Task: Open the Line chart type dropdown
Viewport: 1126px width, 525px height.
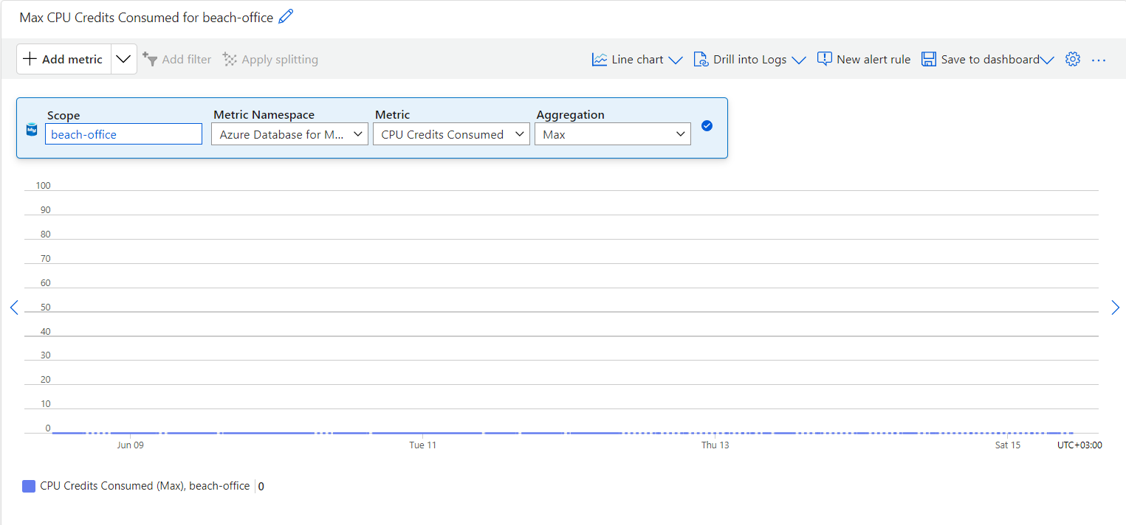Action: [637, 59]
